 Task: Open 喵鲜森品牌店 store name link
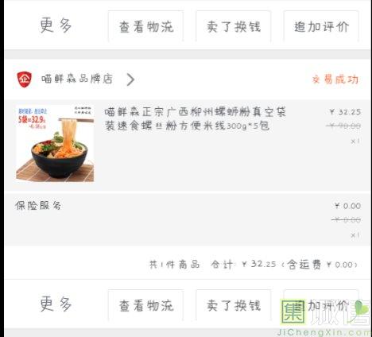pos(77,79)
